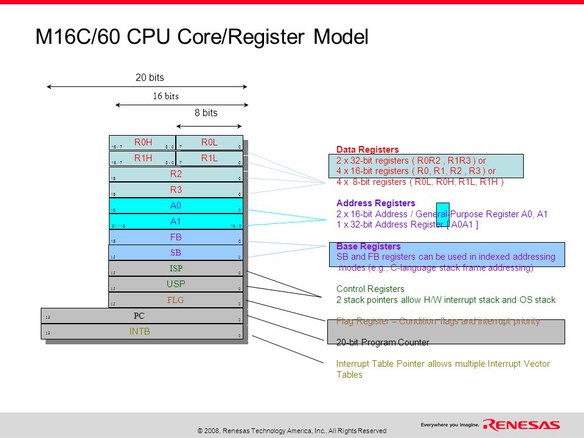Click the slide title 'M16C/60 CPU Core/Register Model'

(x=201, y=37)
